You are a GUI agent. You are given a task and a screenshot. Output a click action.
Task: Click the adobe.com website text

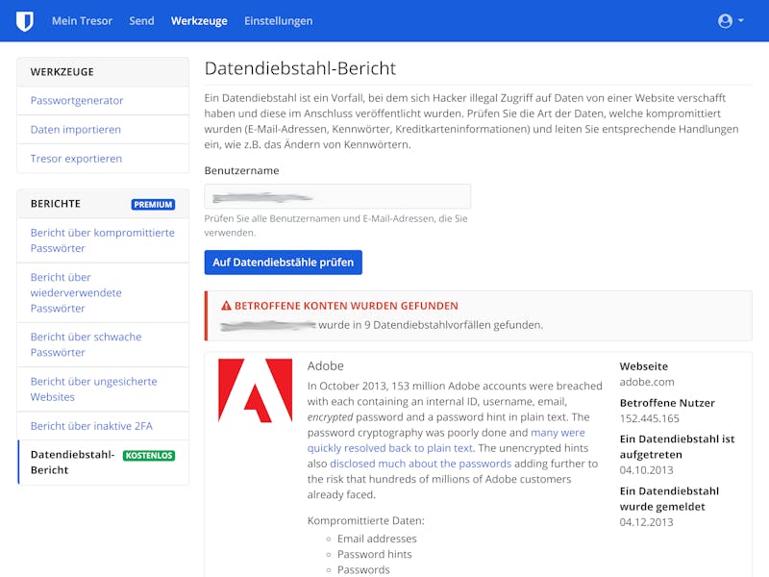pyautogui.click(x=646, y=382)
